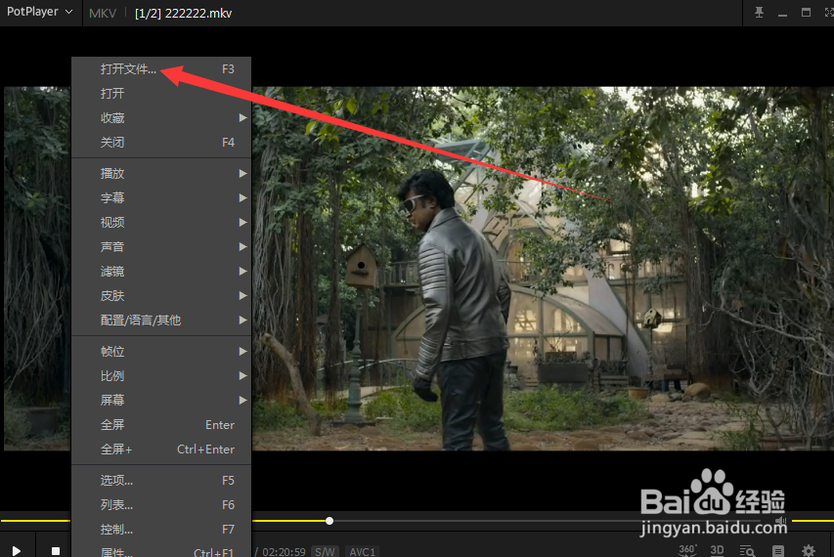This screenshot has width=834, height=557.
Task: Select the 打开 menu entry
Action: [161, 94]
